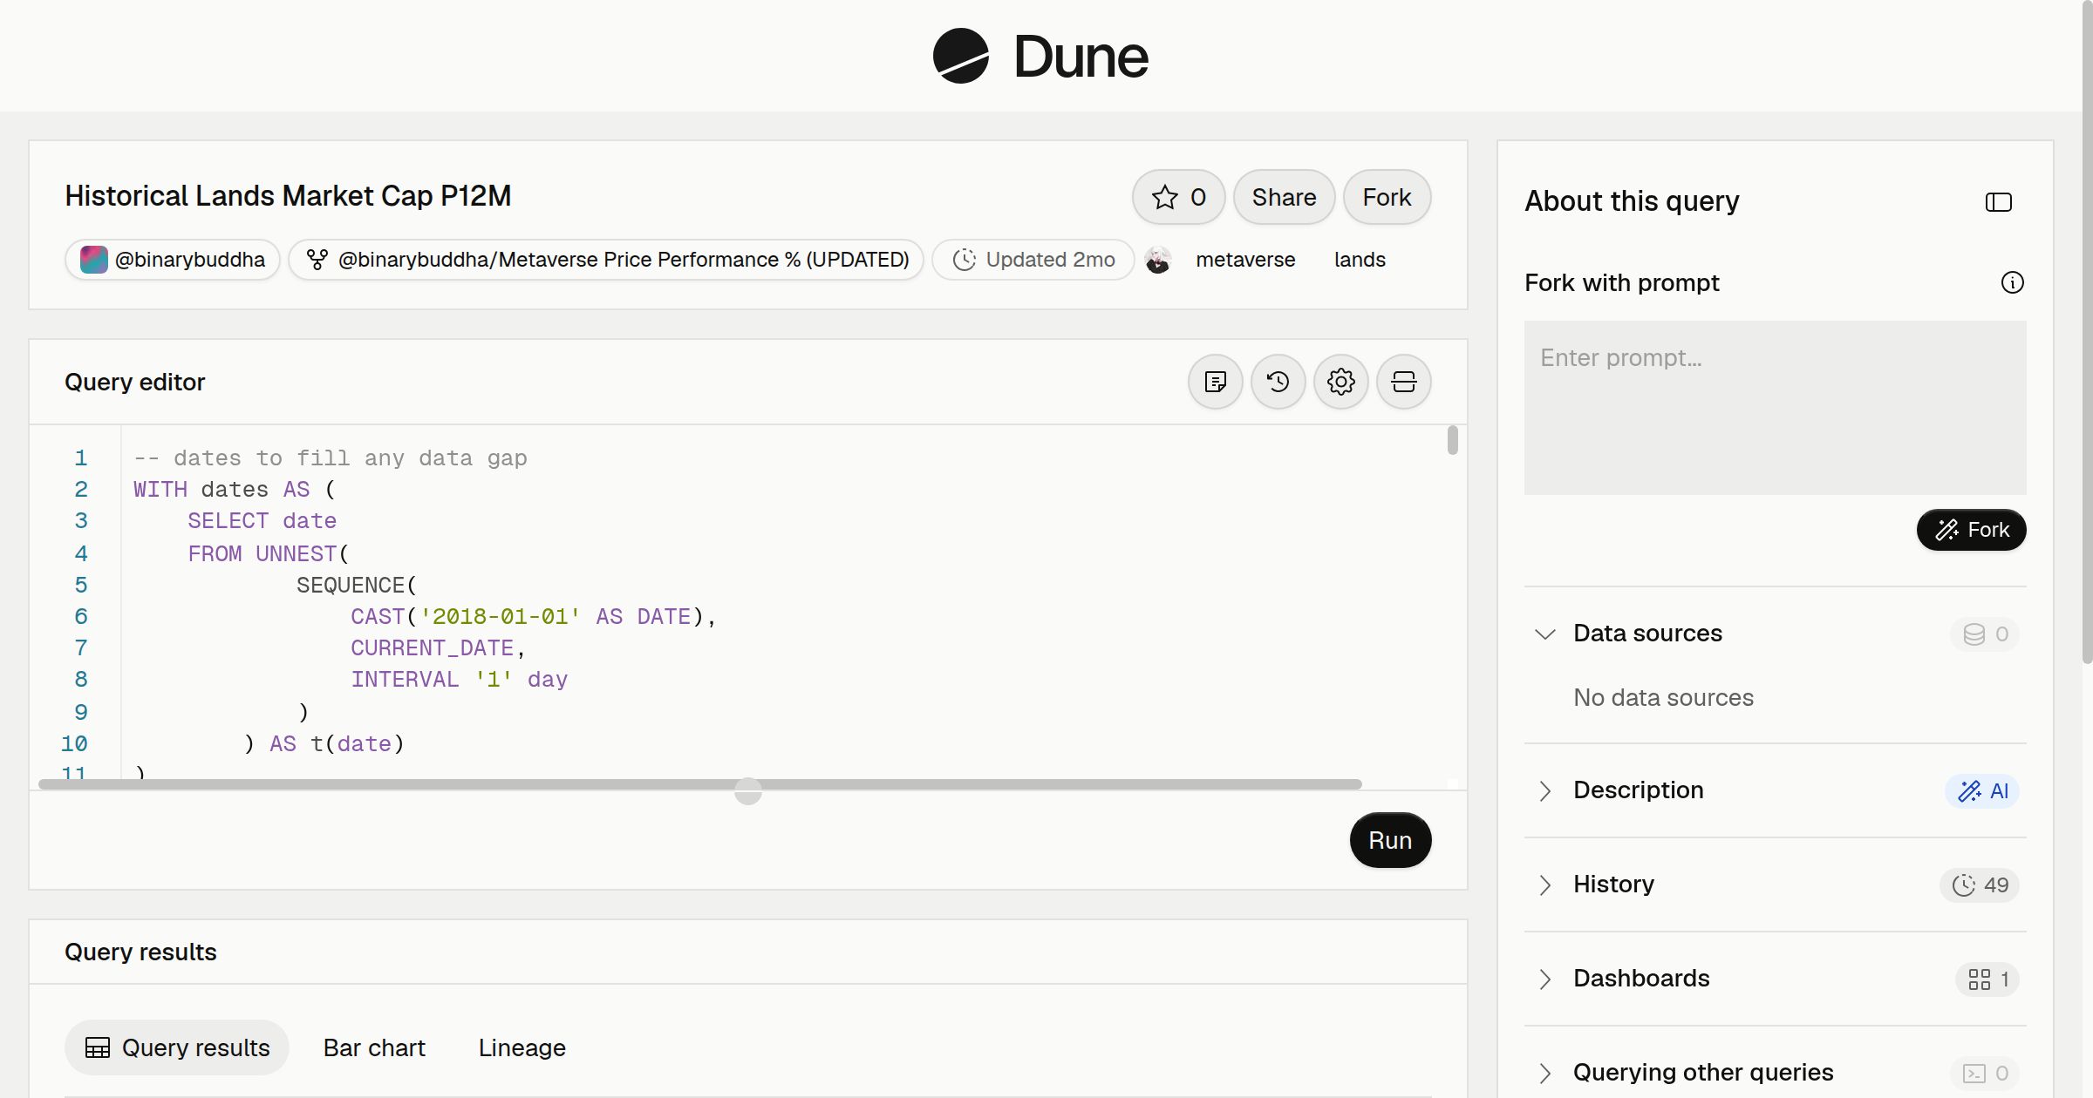Click the editor vertical scrollbar thumb
Viewport: 2093px width, 1098px height.
pos(1452,440)
